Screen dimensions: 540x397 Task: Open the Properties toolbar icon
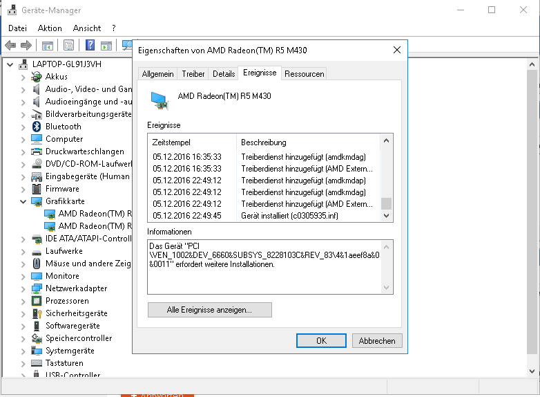(68, 45)
